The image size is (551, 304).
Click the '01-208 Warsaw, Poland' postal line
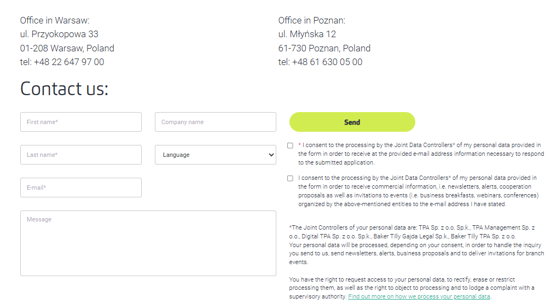[67, 48]
